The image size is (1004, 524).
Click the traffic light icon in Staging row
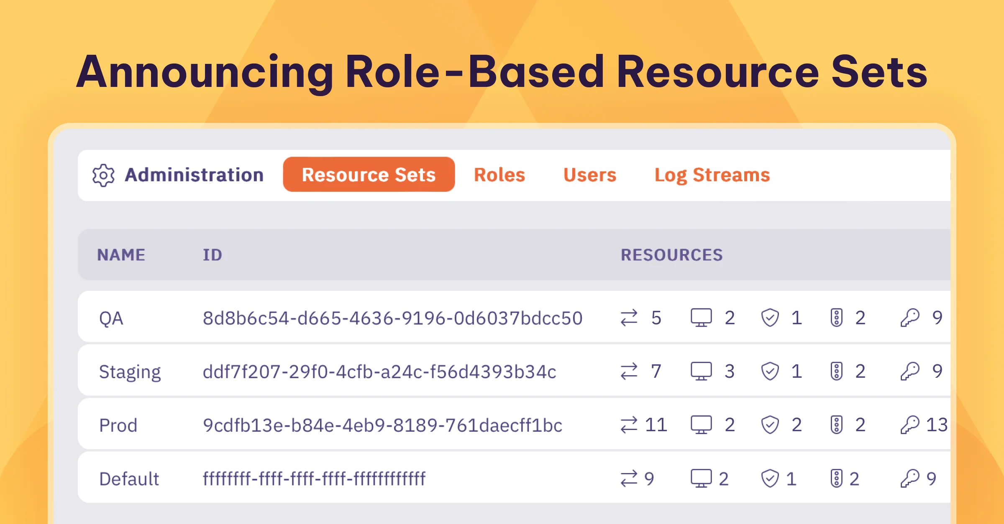[837, 371]
